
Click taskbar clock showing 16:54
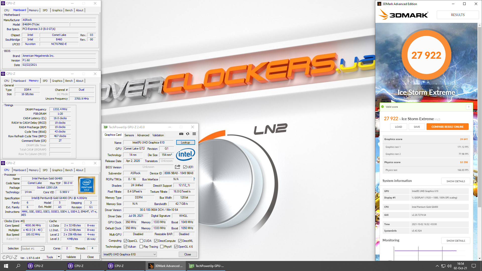click(460, 266)
